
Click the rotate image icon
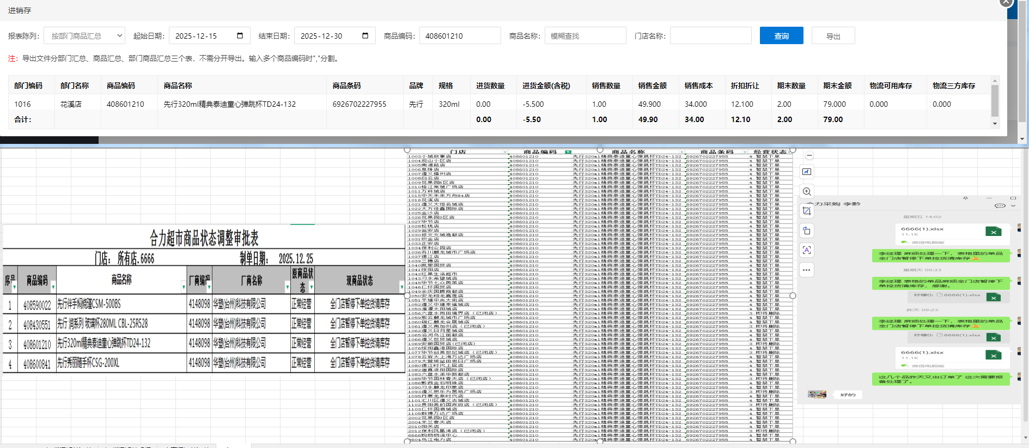click(x=807, y=231)
